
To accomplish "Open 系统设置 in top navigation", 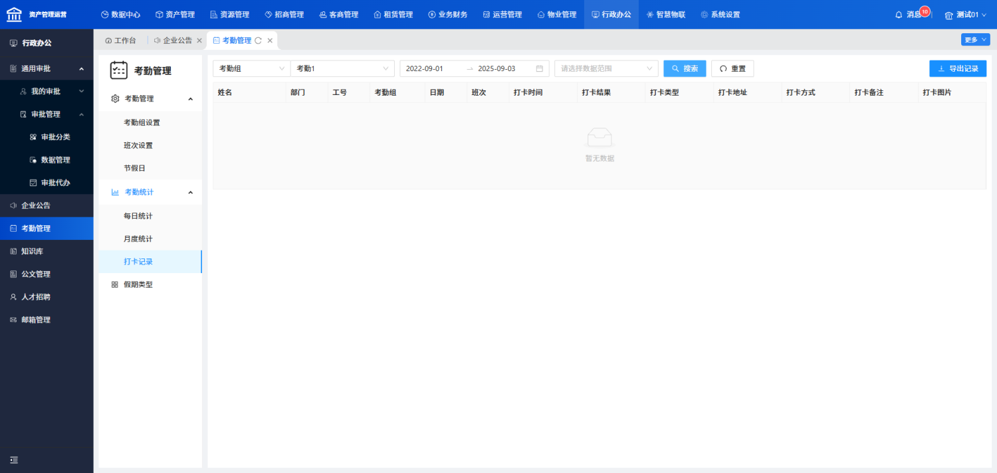I will (720, 15).
